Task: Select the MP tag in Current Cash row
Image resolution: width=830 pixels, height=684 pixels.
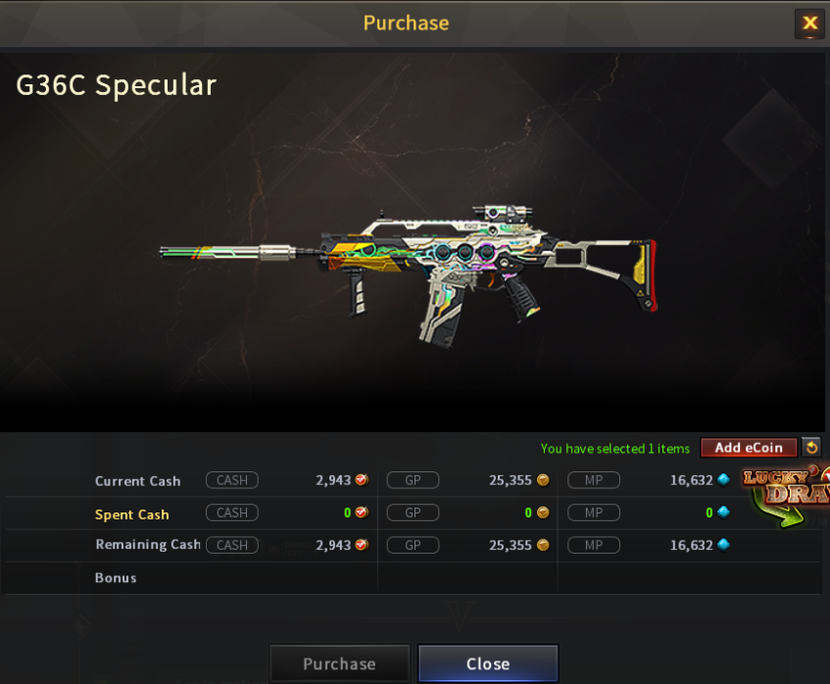Action: click(594, 480)
